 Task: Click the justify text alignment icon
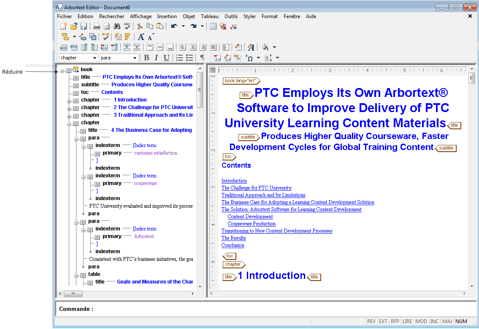tap(213, 47)
